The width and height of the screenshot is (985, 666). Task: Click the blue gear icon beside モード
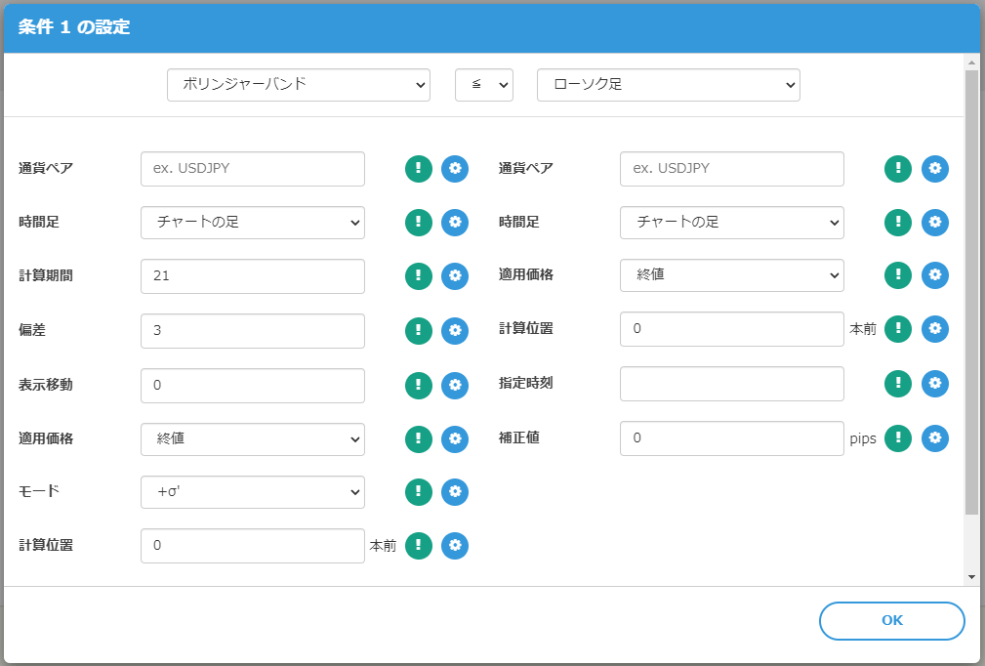tap(455, 492)
